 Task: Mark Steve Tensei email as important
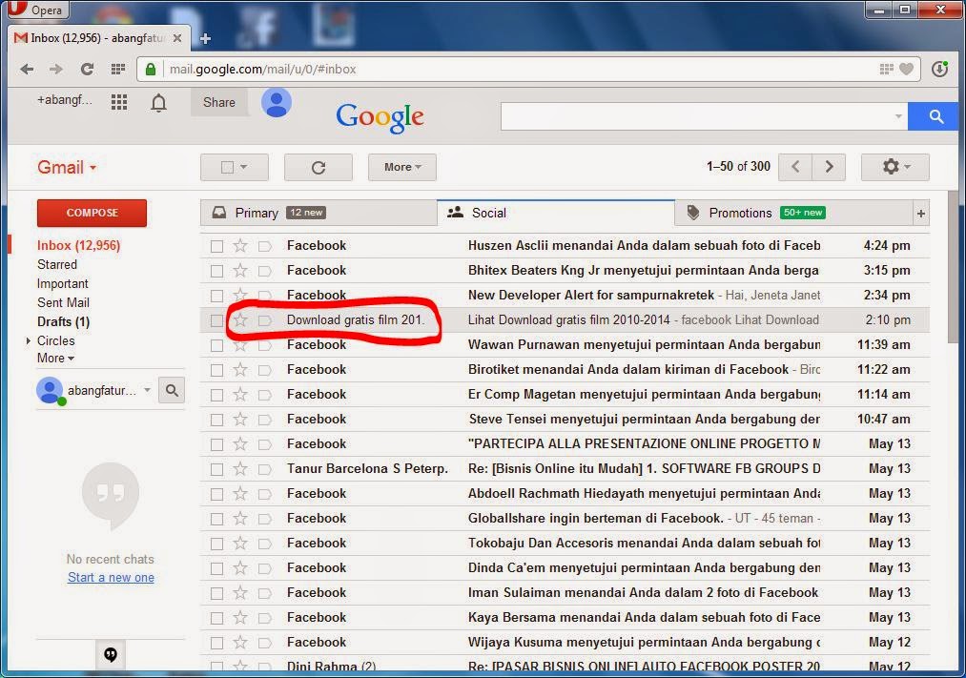(265, 420)
